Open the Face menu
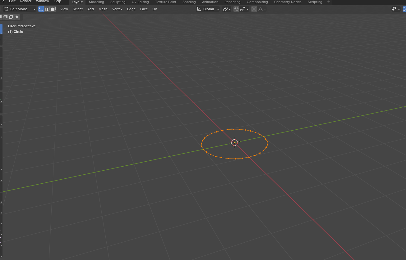The width and height of the screenshot is (406, 260). point(144,9)
